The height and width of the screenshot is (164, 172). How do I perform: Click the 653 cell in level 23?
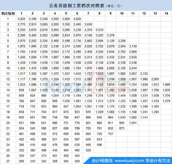[100, 139]
